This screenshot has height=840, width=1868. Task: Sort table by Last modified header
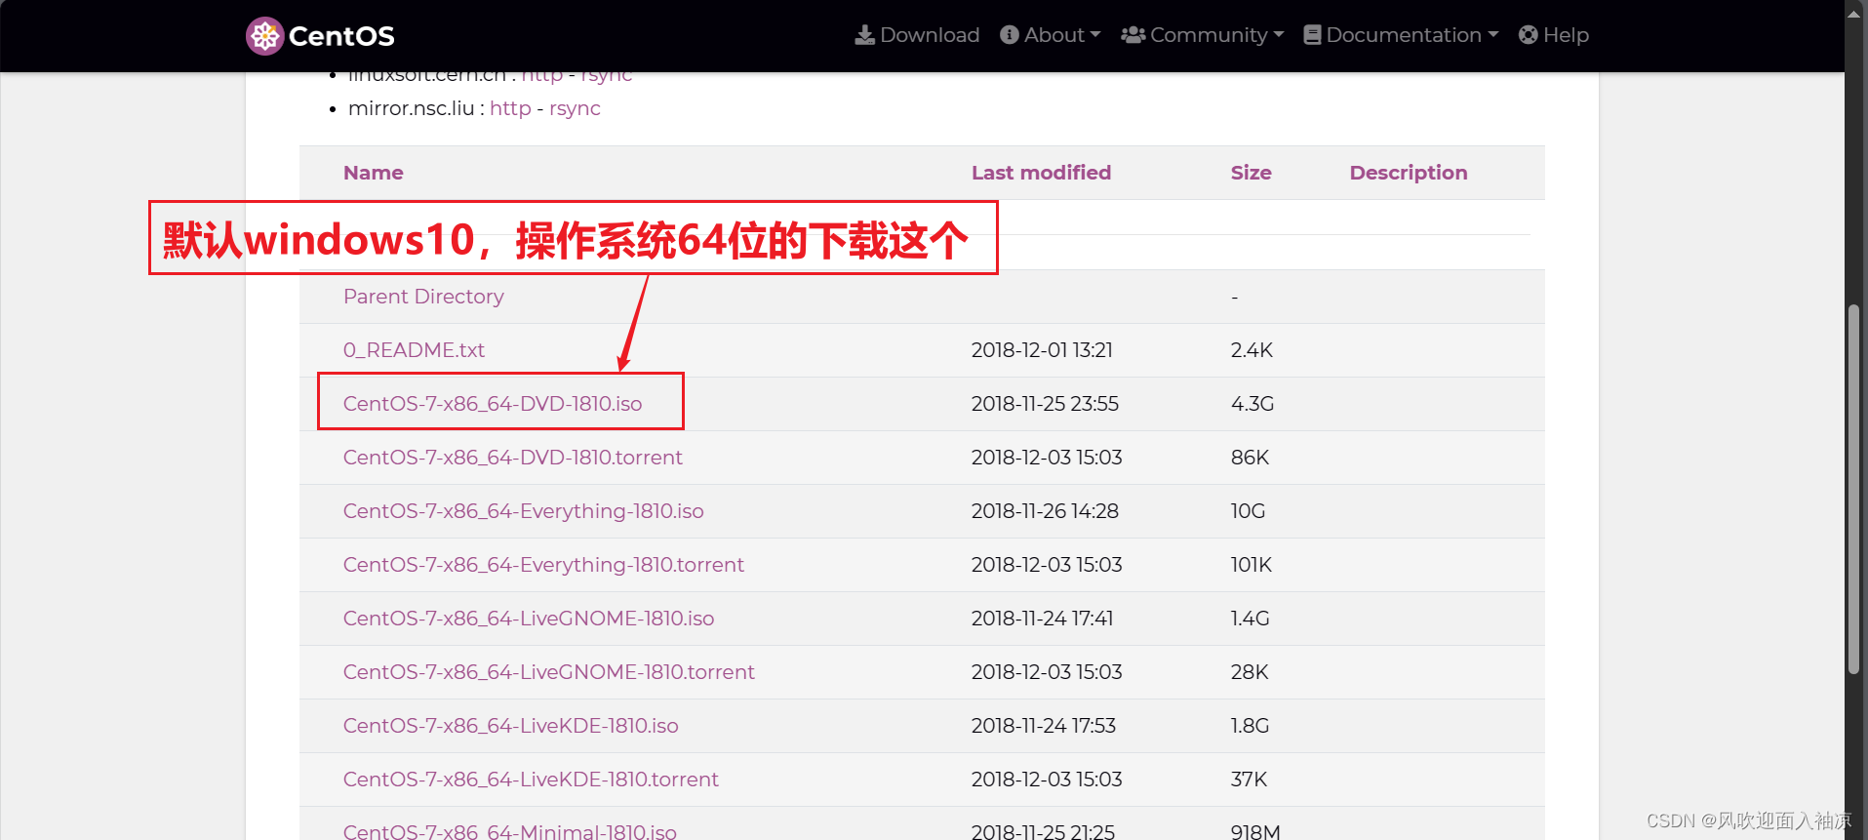(1041, 173)
